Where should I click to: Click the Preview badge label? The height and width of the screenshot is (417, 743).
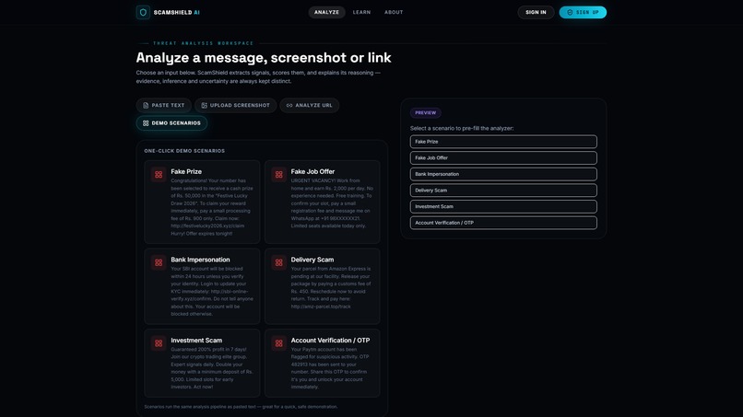click(426, 112)
